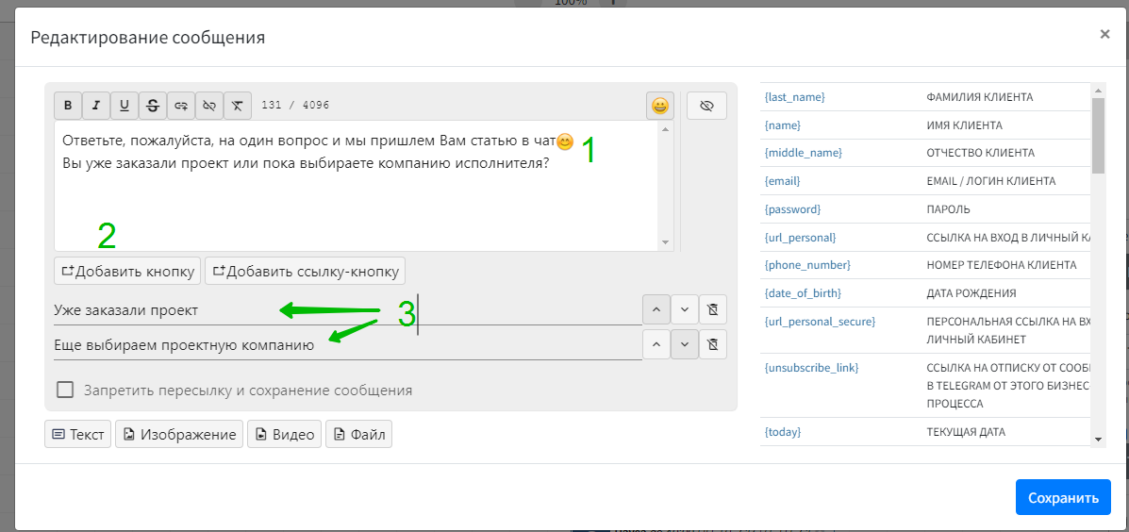Clear text formatting with the toolbar icon
The width and height of the screenshot is (1129, 532).
238,106
